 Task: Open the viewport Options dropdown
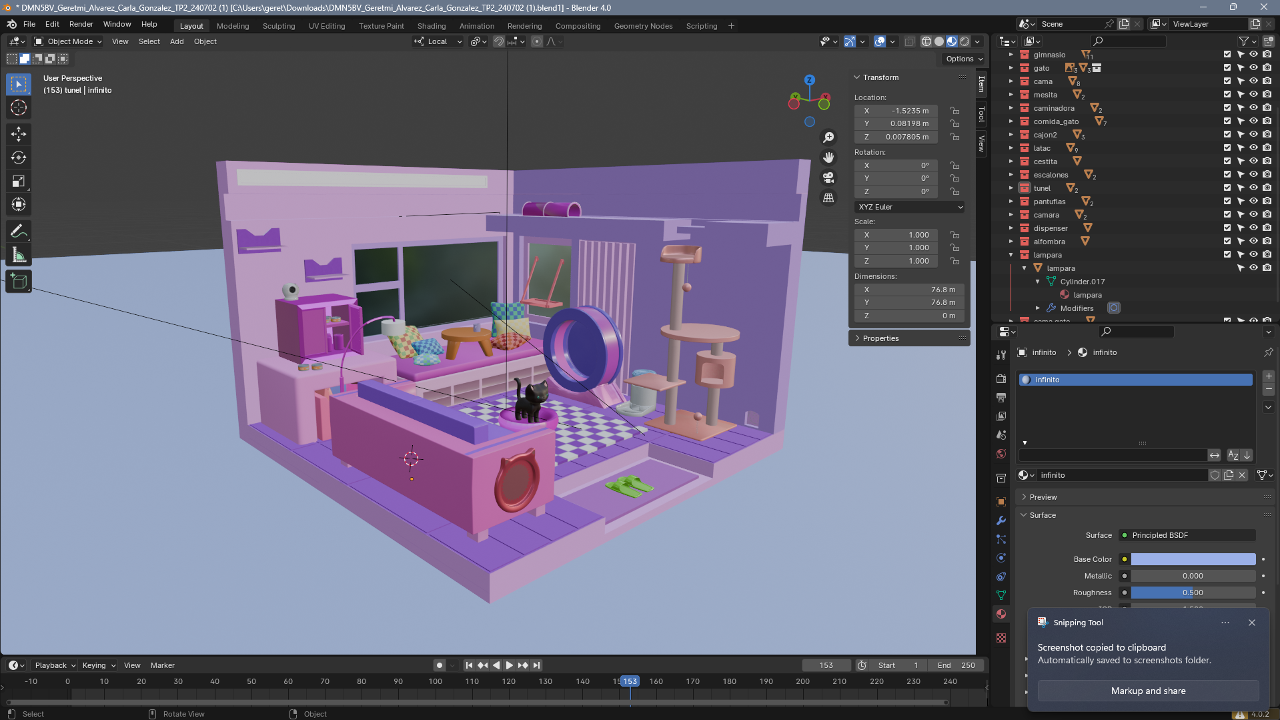click(965, 59)
